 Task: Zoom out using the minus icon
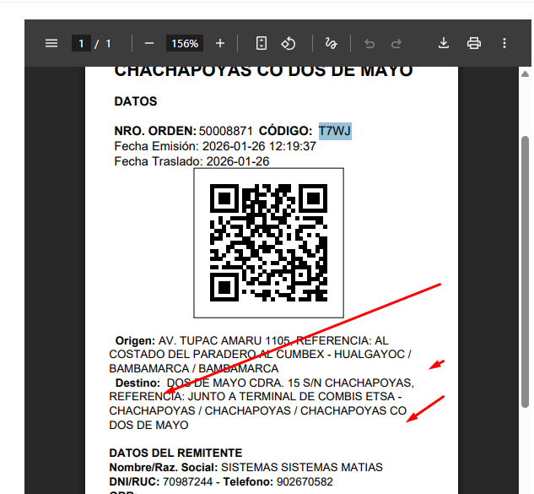149,43
